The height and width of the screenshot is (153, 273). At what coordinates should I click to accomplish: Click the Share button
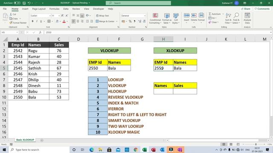(246, 8)
